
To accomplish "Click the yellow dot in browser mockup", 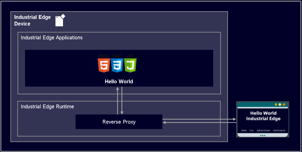I will point(280,104).
